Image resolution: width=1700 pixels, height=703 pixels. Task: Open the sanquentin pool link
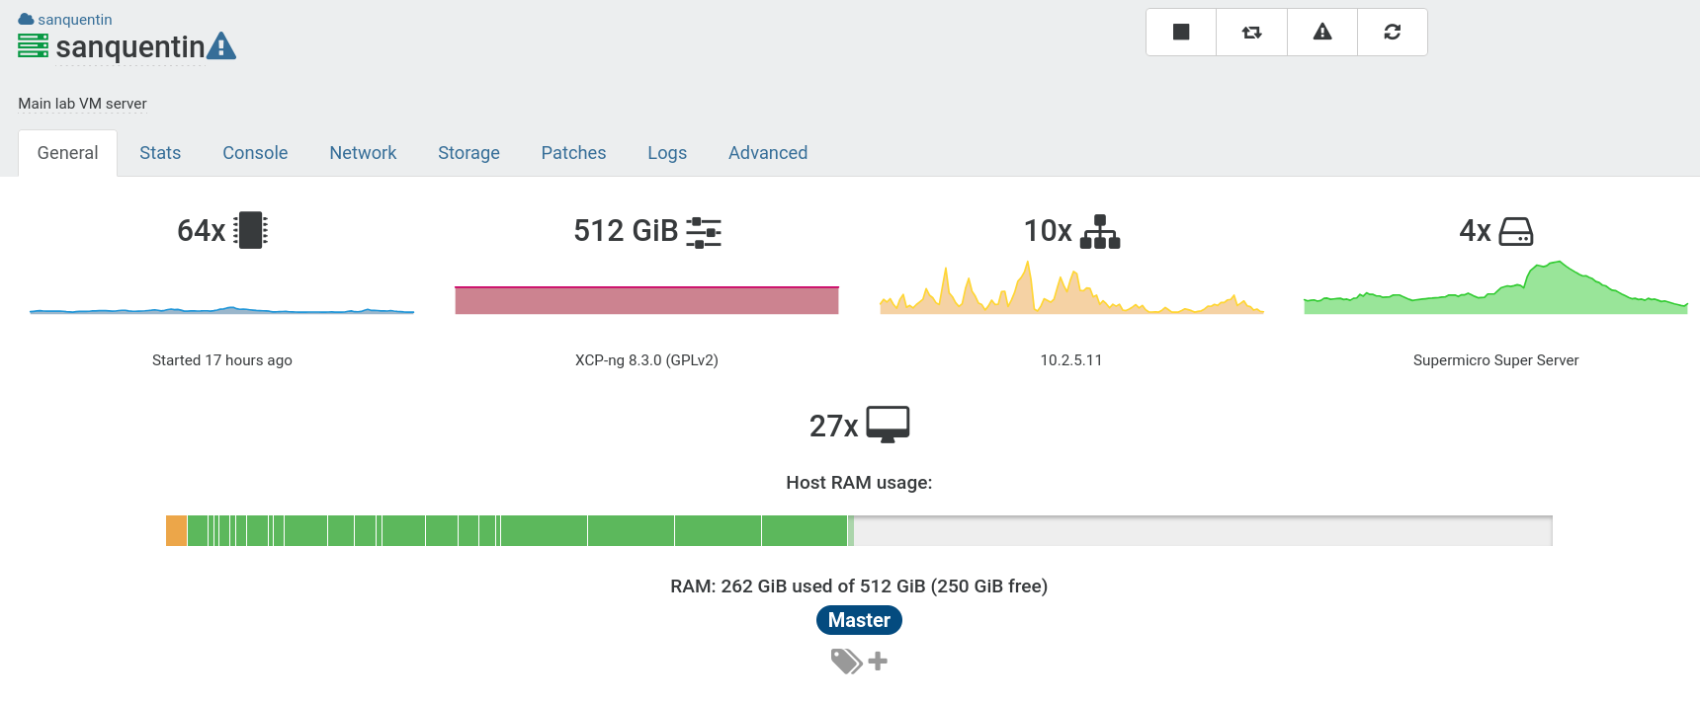tap(74, 20)
